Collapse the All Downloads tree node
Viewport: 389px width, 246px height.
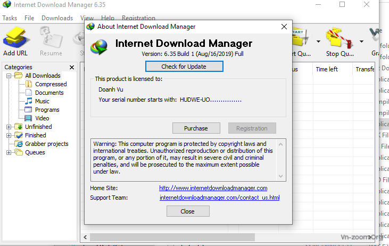(x=9, y=76)
